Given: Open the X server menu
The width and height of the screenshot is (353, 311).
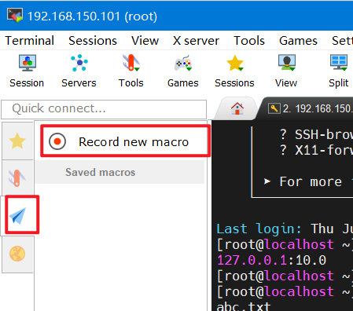Looking at the screenshot, I should click(x=196, y=41).
